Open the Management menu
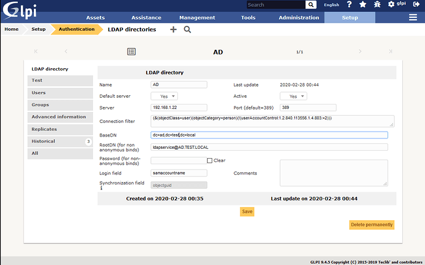 pyautogui.click(x=197, y=18)
